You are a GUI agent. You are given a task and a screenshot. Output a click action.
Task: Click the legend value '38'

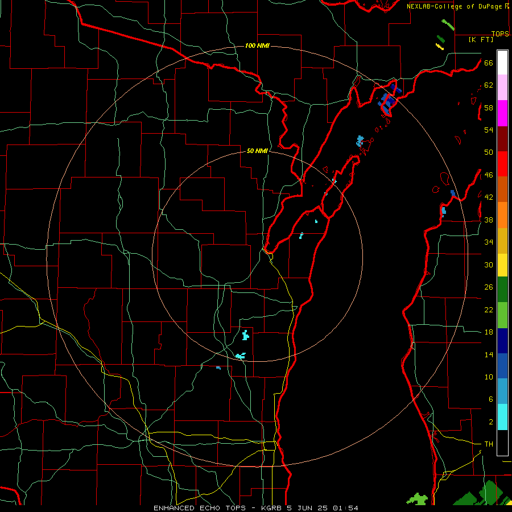489,220
